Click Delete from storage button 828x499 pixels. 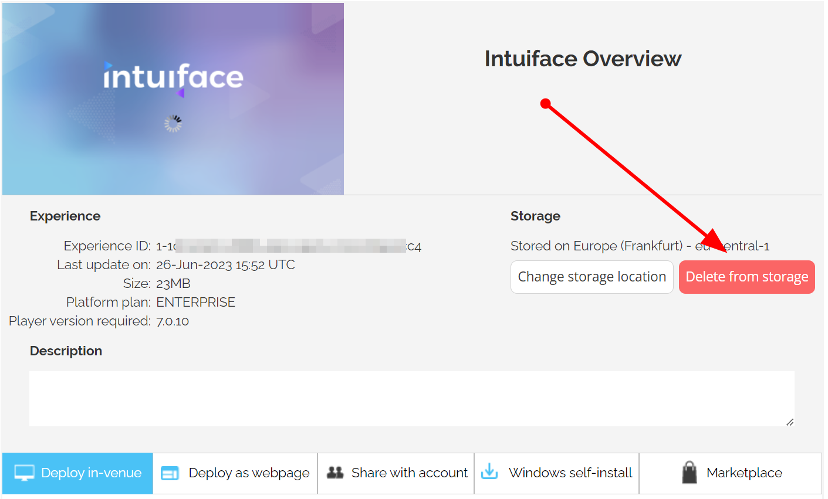[747, 277]
